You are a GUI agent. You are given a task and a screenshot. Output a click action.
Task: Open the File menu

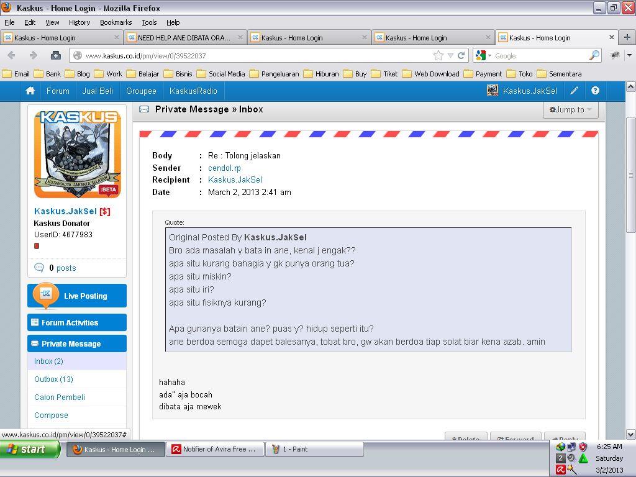coord(9,22)
